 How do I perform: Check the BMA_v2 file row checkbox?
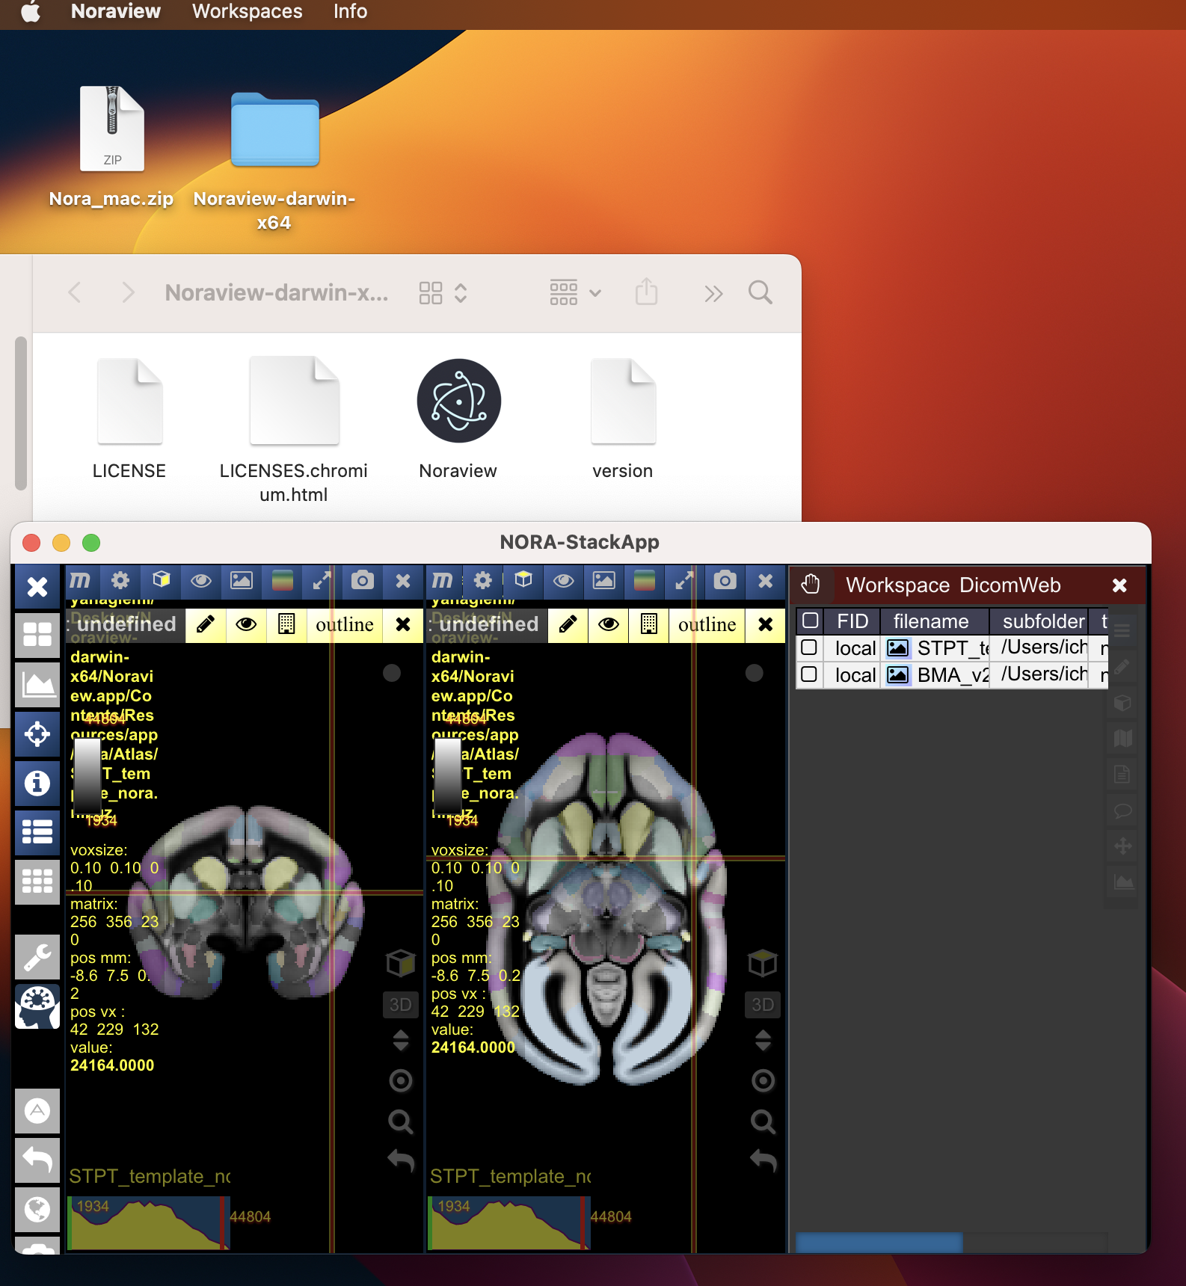tap(808, 674)
